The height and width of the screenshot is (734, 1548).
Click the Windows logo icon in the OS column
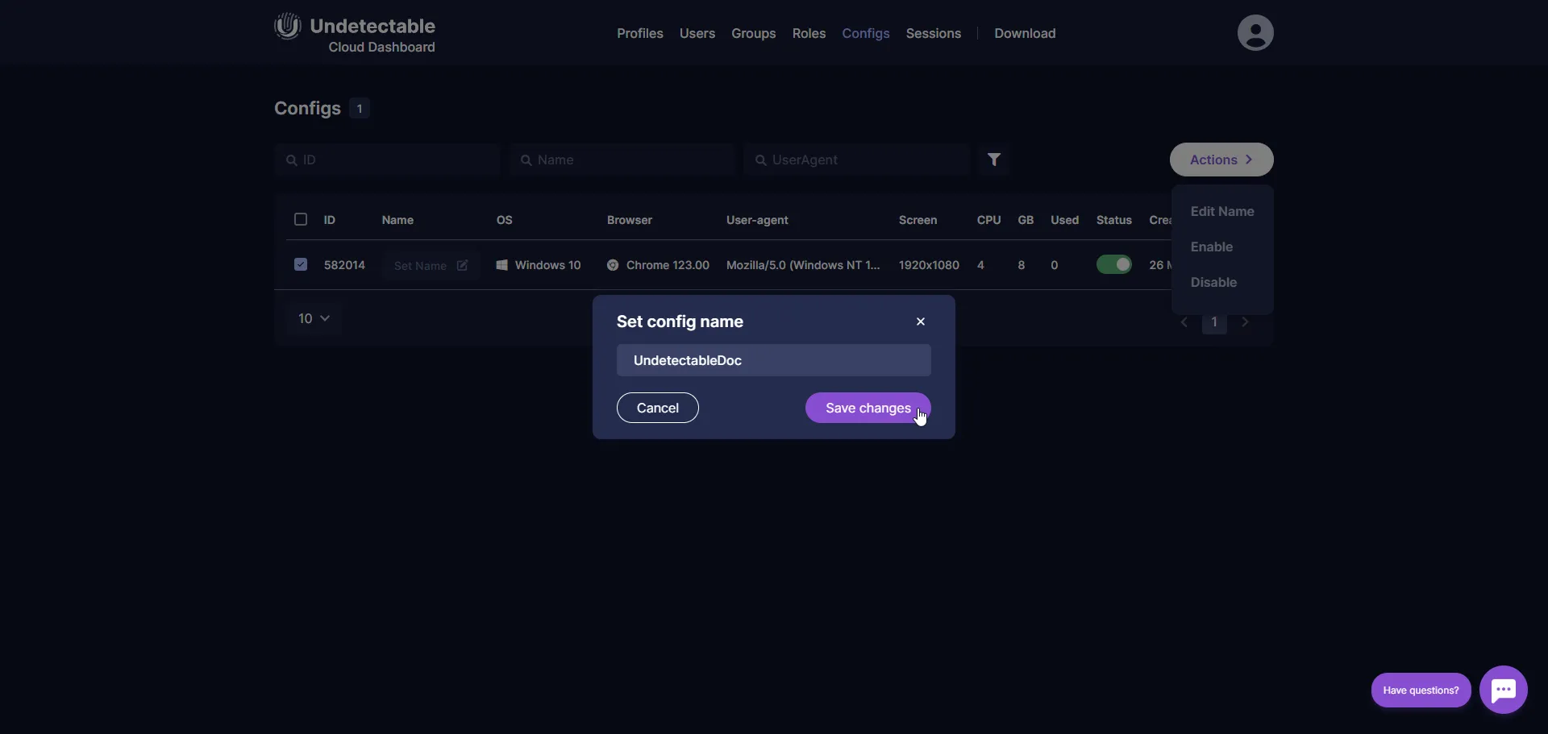click(x=501, y=265)
